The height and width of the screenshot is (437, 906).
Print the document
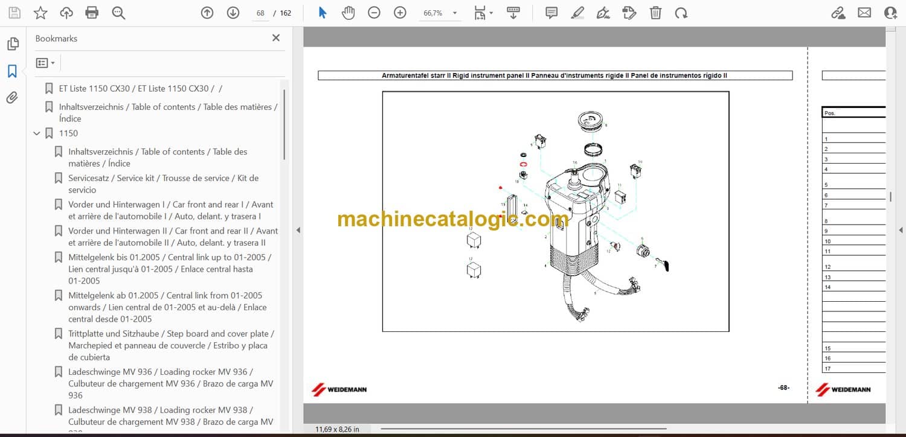tap(92, 13)
